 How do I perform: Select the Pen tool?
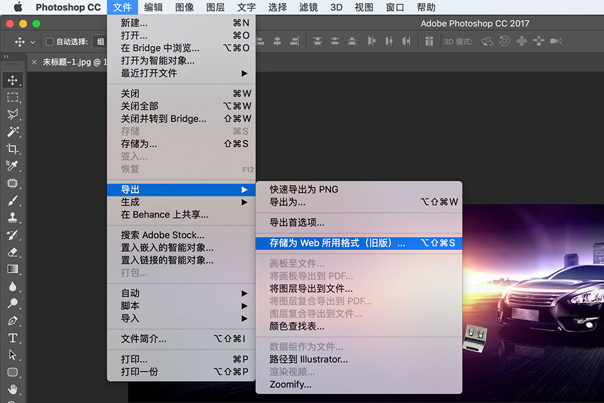click(x=14, y=321)
